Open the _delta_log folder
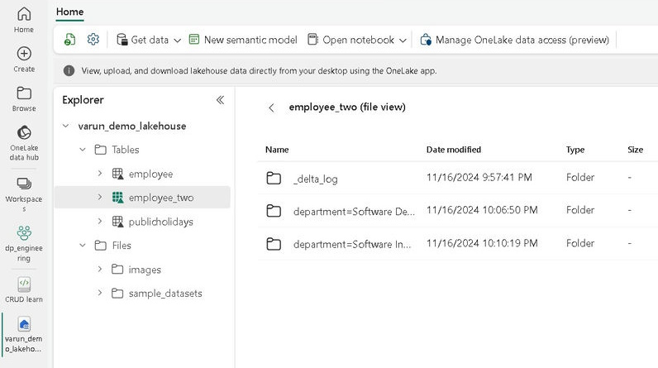Viewport: 658px width, 368px height. pos(315,179)
